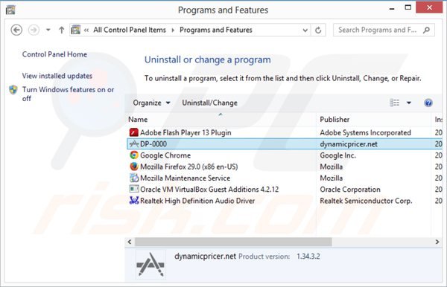Click the Search Programs and Features field
This screenshot has width=447, height=287.
[384, 30]
